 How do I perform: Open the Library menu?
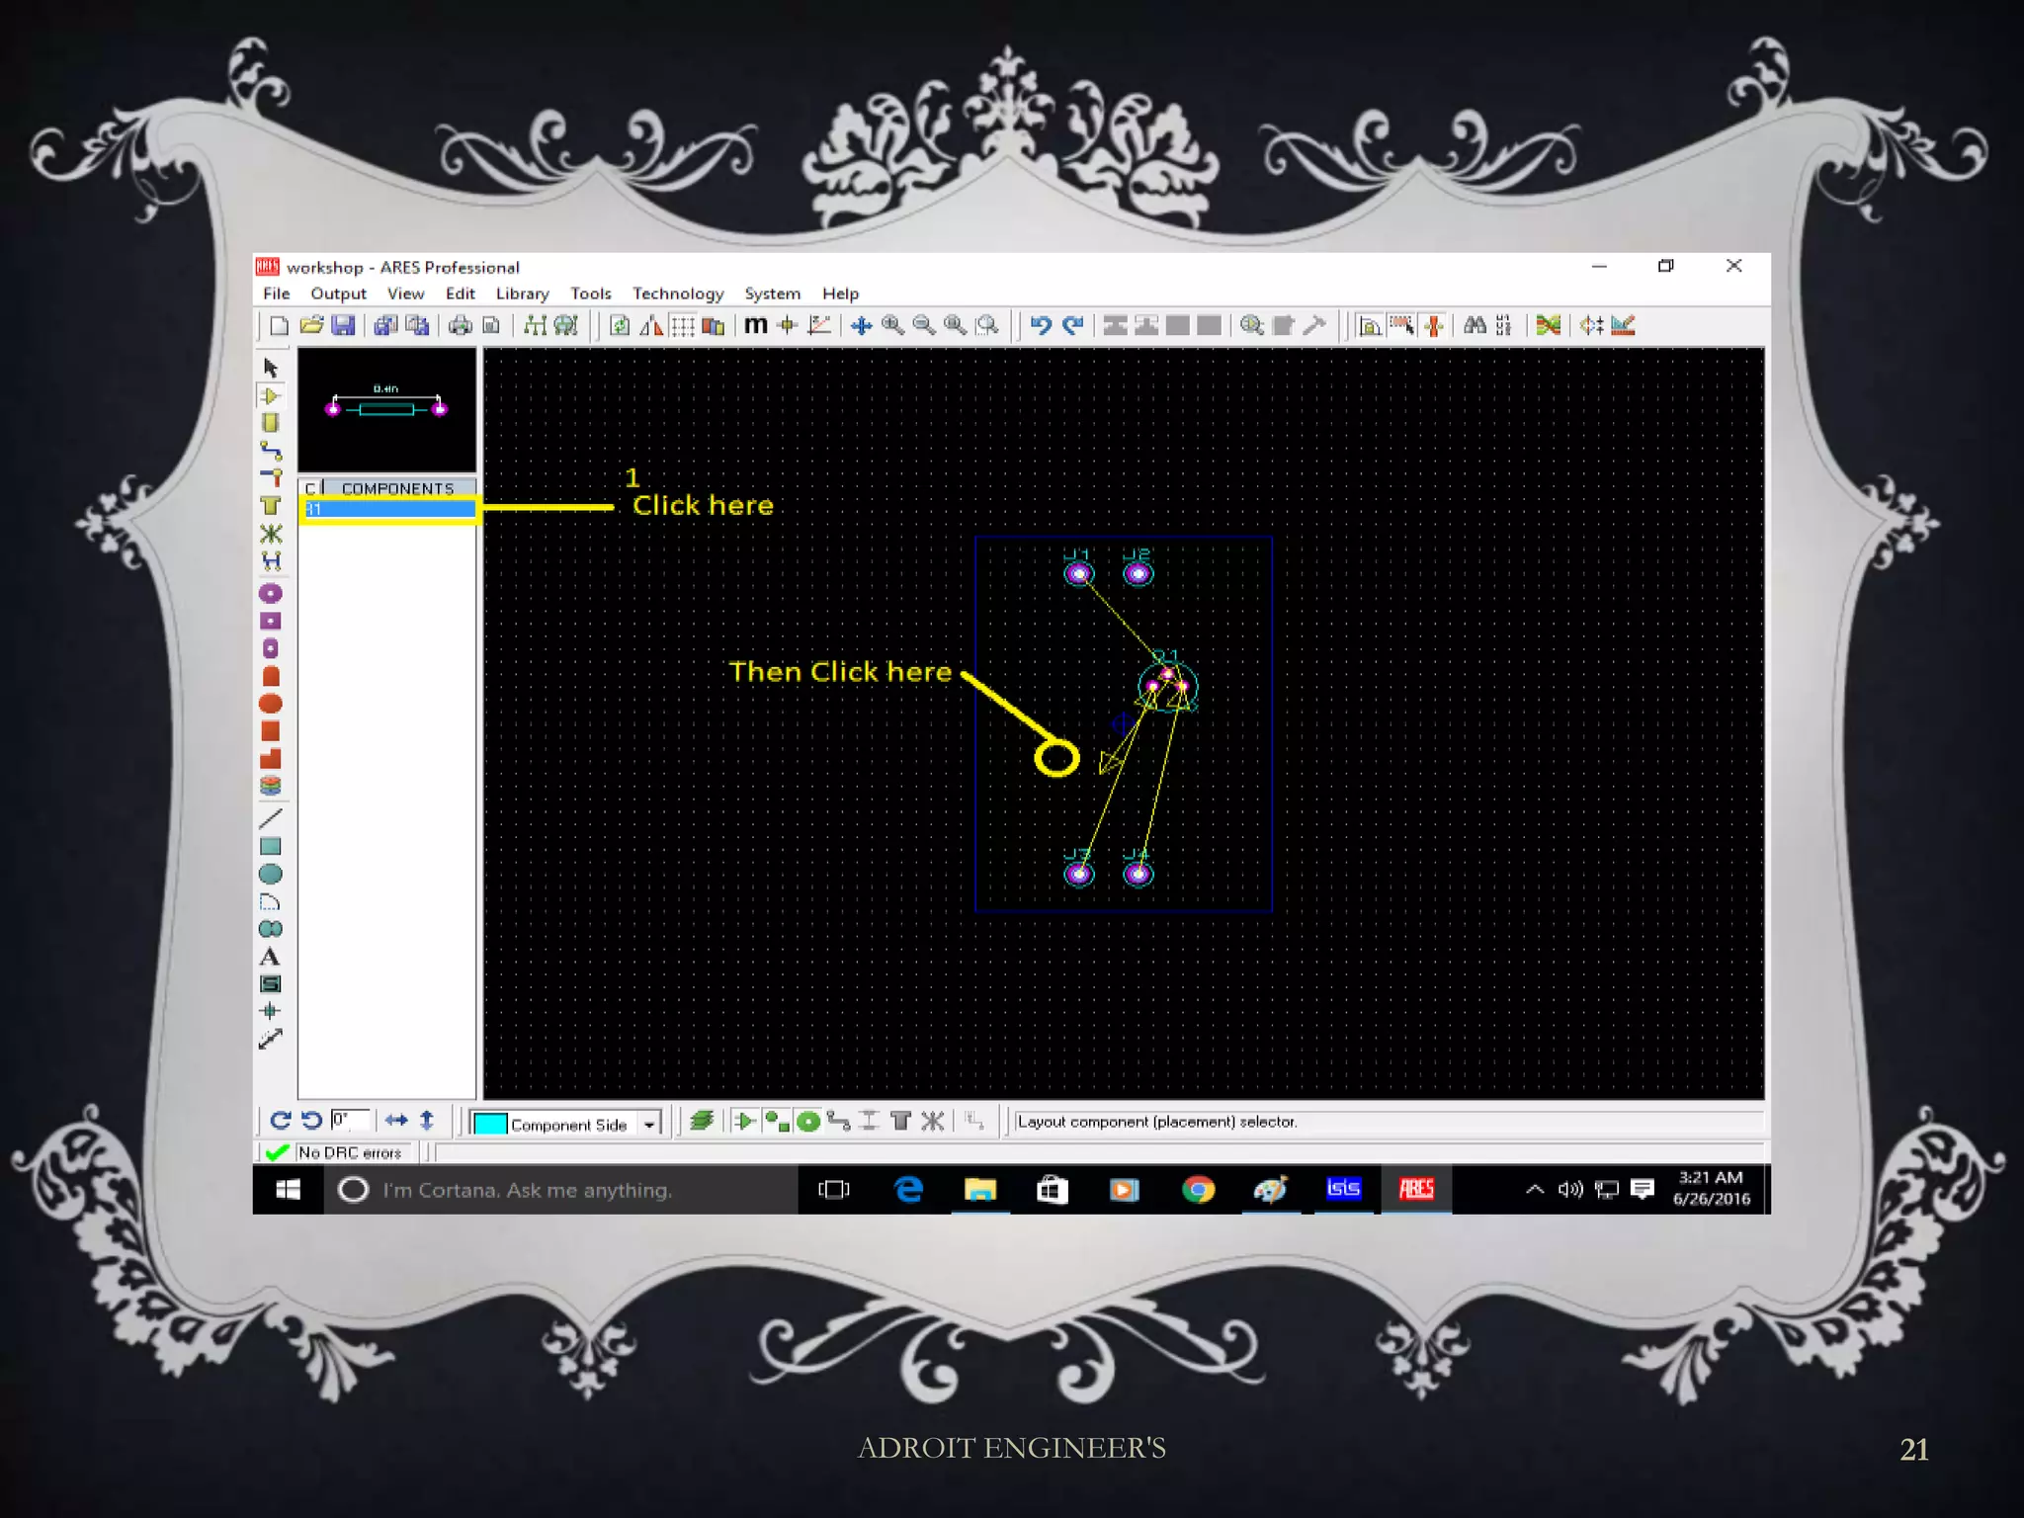tap(522, 294)
